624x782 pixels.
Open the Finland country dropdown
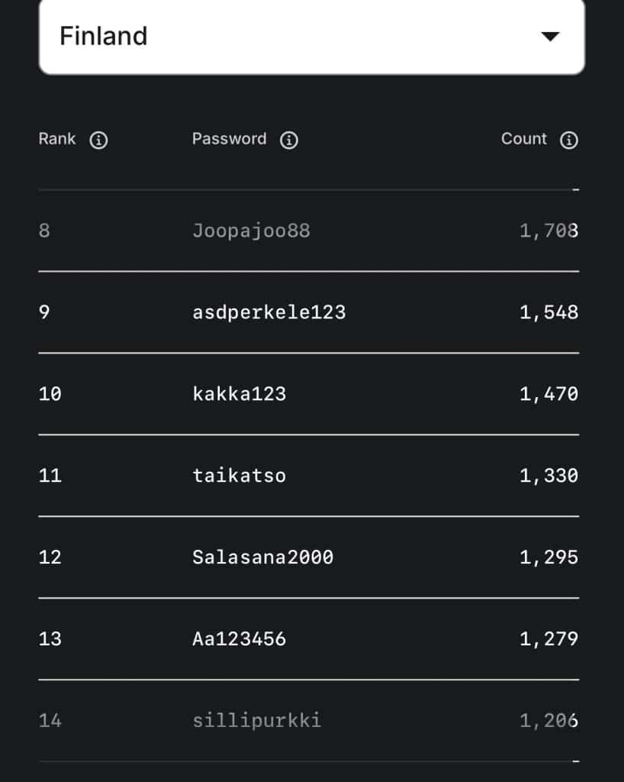point(311,37)
